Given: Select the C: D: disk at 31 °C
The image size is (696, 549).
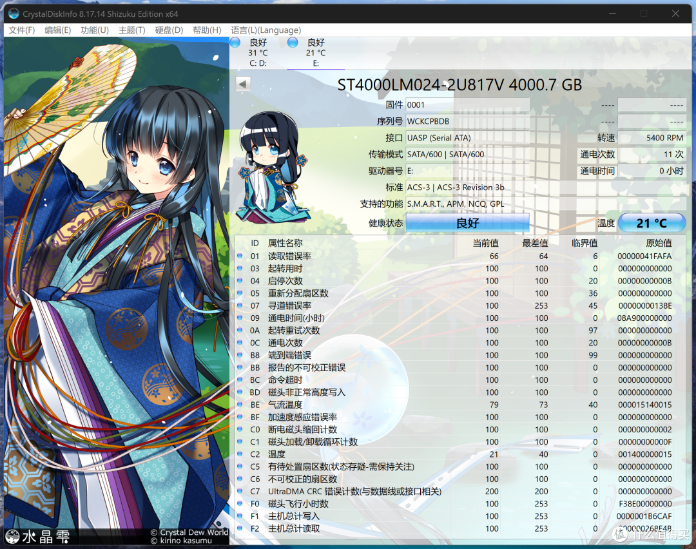Looking at the screenshot, I should [x=257, y=52].
